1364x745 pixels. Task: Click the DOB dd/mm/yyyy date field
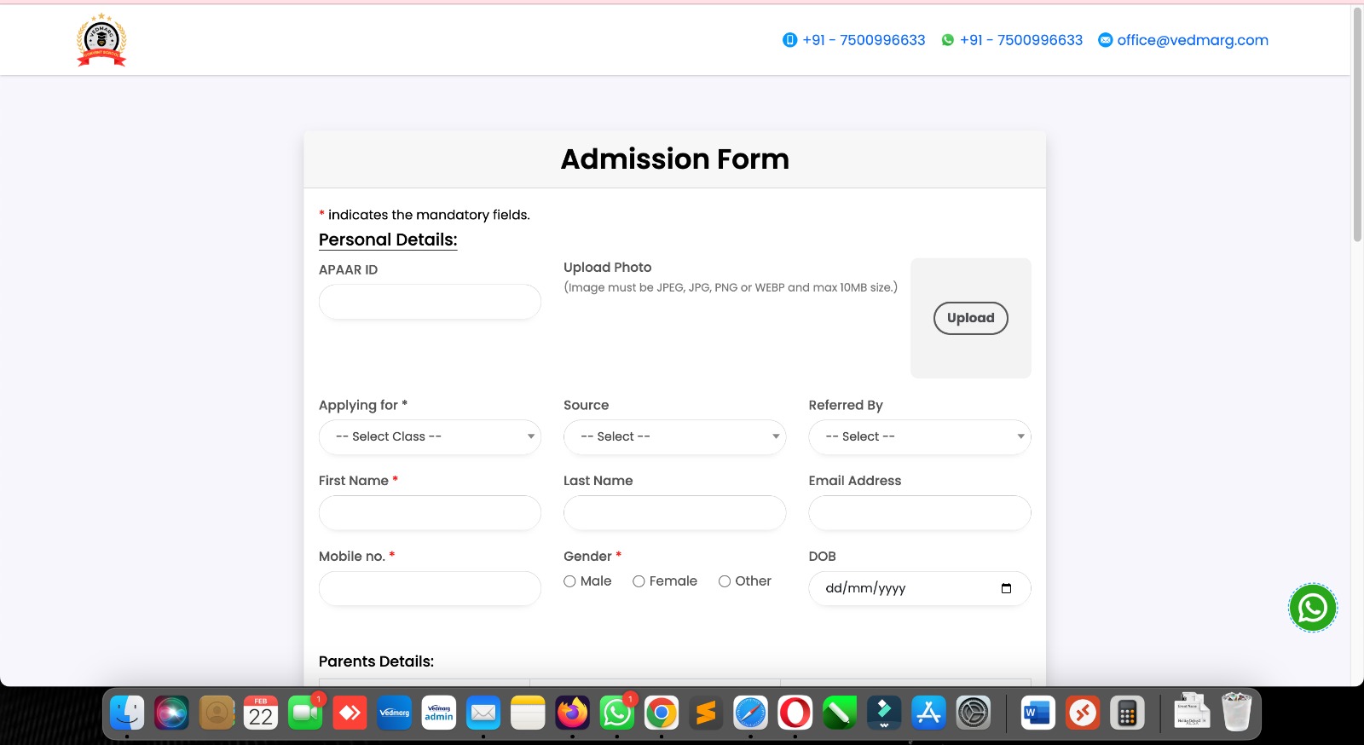click(920, 589)
